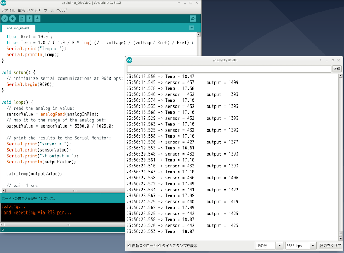Viewport: 344px width, 253px height.
Task: Click the Open sketch up-arrow icon
Action: [x=29, y=19]
